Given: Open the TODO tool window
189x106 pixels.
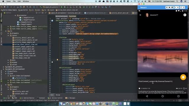Looking at the screenshot, I should pos(14,98).
